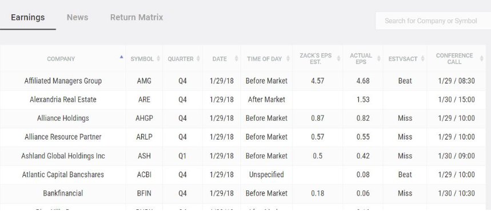
Task: Select the Earnings tab
Action: pos(28,17)
